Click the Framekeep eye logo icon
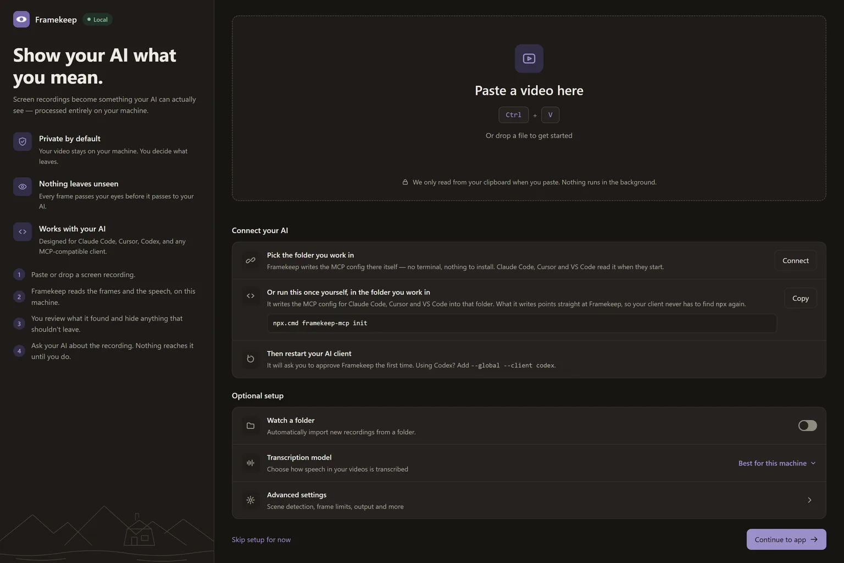This screenshot has height=563, width=844. coord(21,19)
